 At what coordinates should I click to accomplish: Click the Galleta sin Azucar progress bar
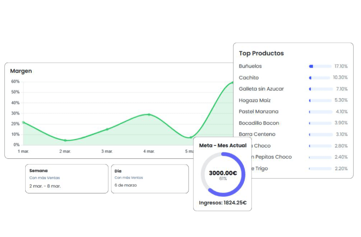tap(321, 89)
